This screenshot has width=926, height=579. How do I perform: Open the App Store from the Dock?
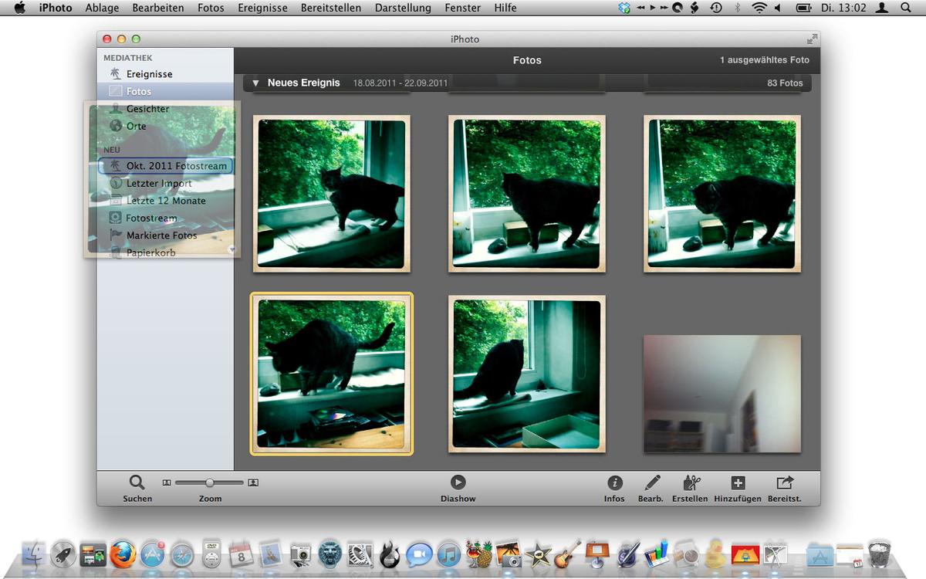coord(153,554)
